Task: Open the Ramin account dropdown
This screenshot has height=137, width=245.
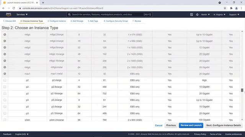Action: click(205, 14)
